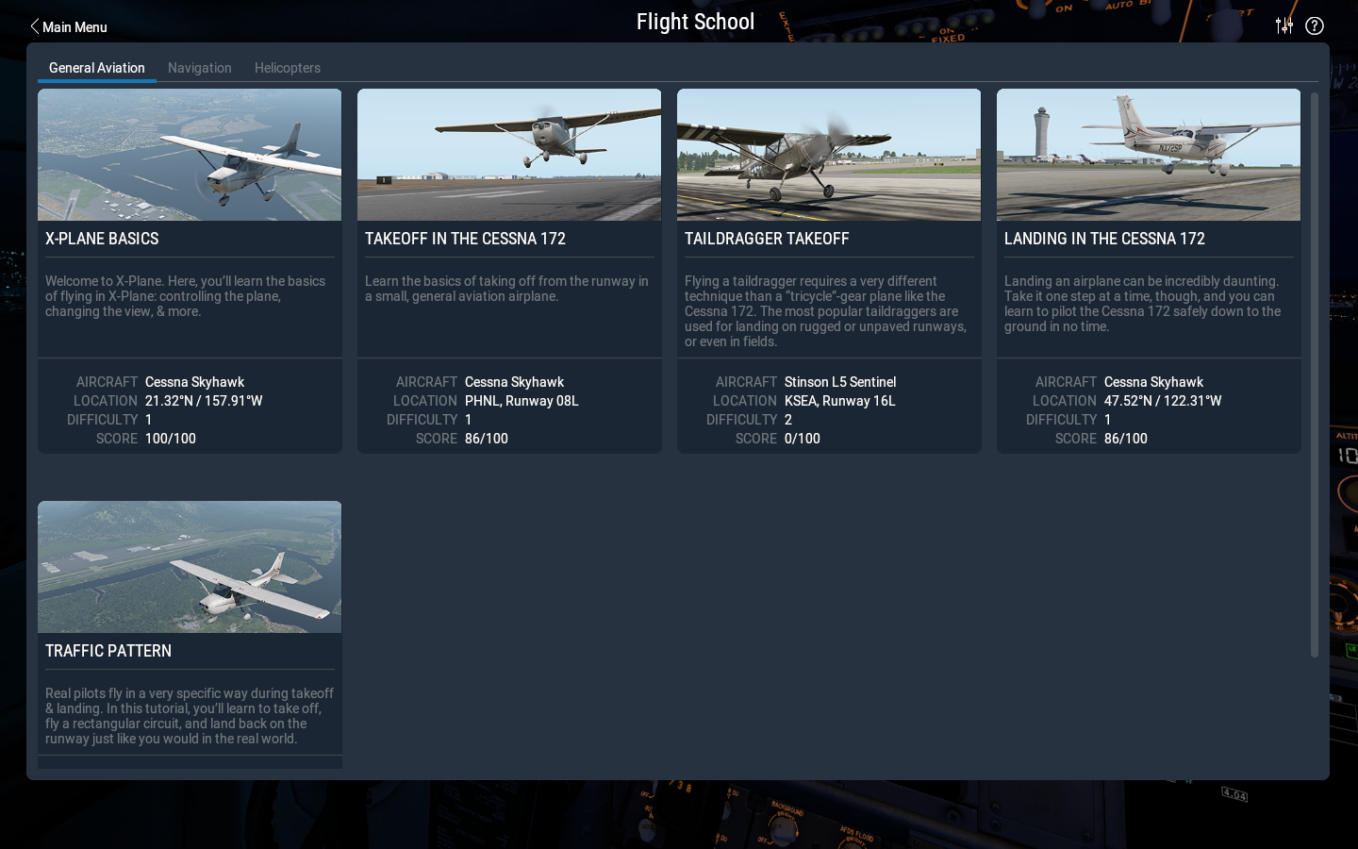
Task: Open the Taildragger Takeoff lesson thumbnail
Action: point(829,155)
